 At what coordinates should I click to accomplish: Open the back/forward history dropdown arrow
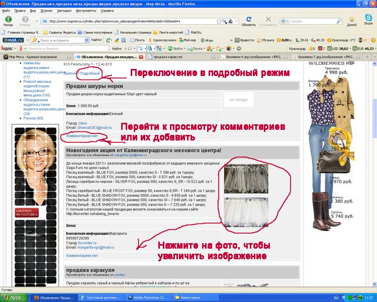point(37,21)
